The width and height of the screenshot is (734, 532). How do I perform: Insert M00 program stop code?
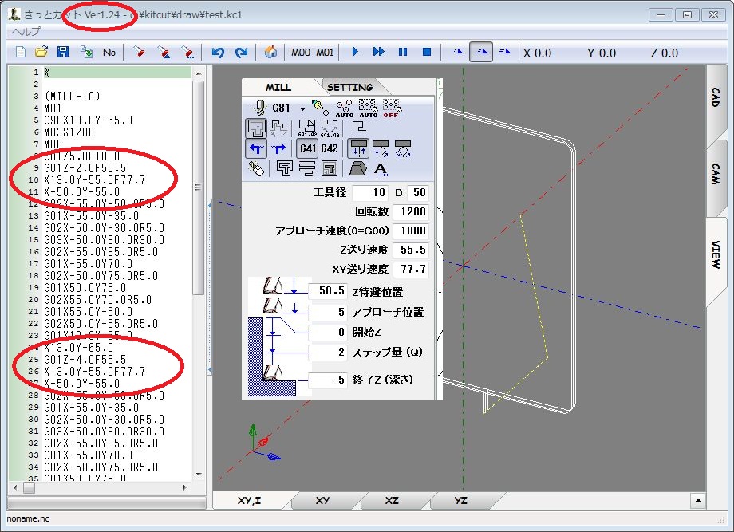(301, 53)
